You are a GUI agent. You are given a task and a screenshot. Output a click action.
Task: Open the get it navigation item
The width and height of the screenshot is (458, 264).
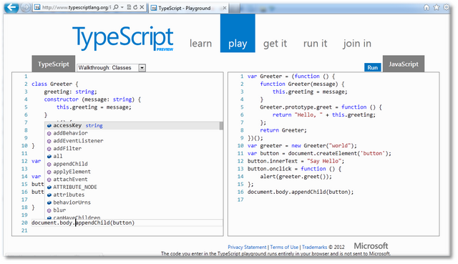pos(275,44)
